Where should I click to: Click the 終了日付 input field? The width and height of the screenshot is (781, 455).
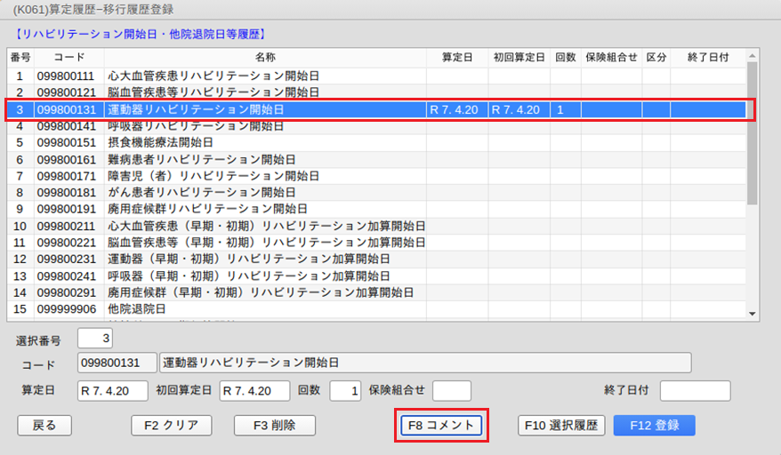[695, 391]
